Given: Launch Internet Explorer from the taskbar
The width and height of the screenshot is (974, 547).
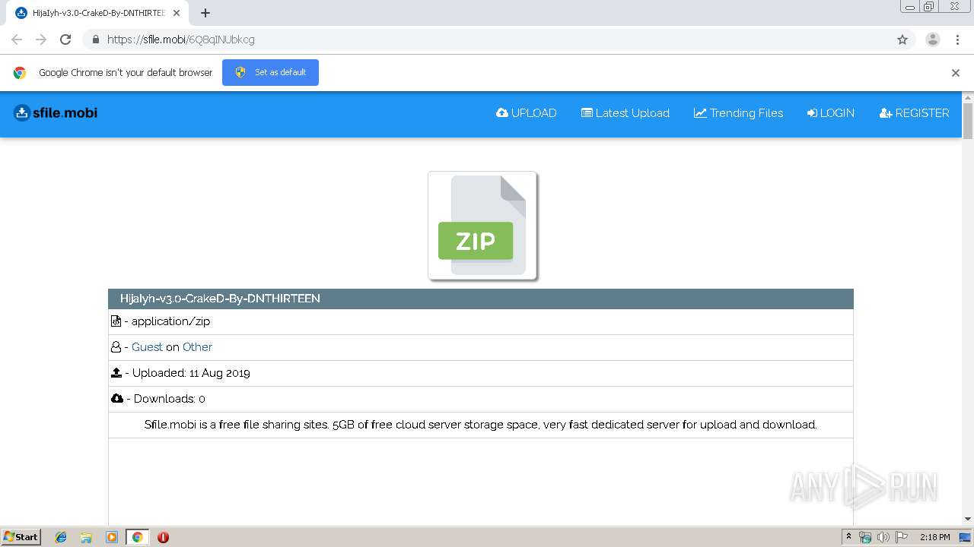Looking at the screenshot, I should 61,537.
